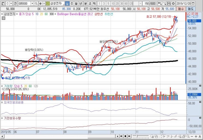Select the 월 monthly period tab

pos(76,4)
